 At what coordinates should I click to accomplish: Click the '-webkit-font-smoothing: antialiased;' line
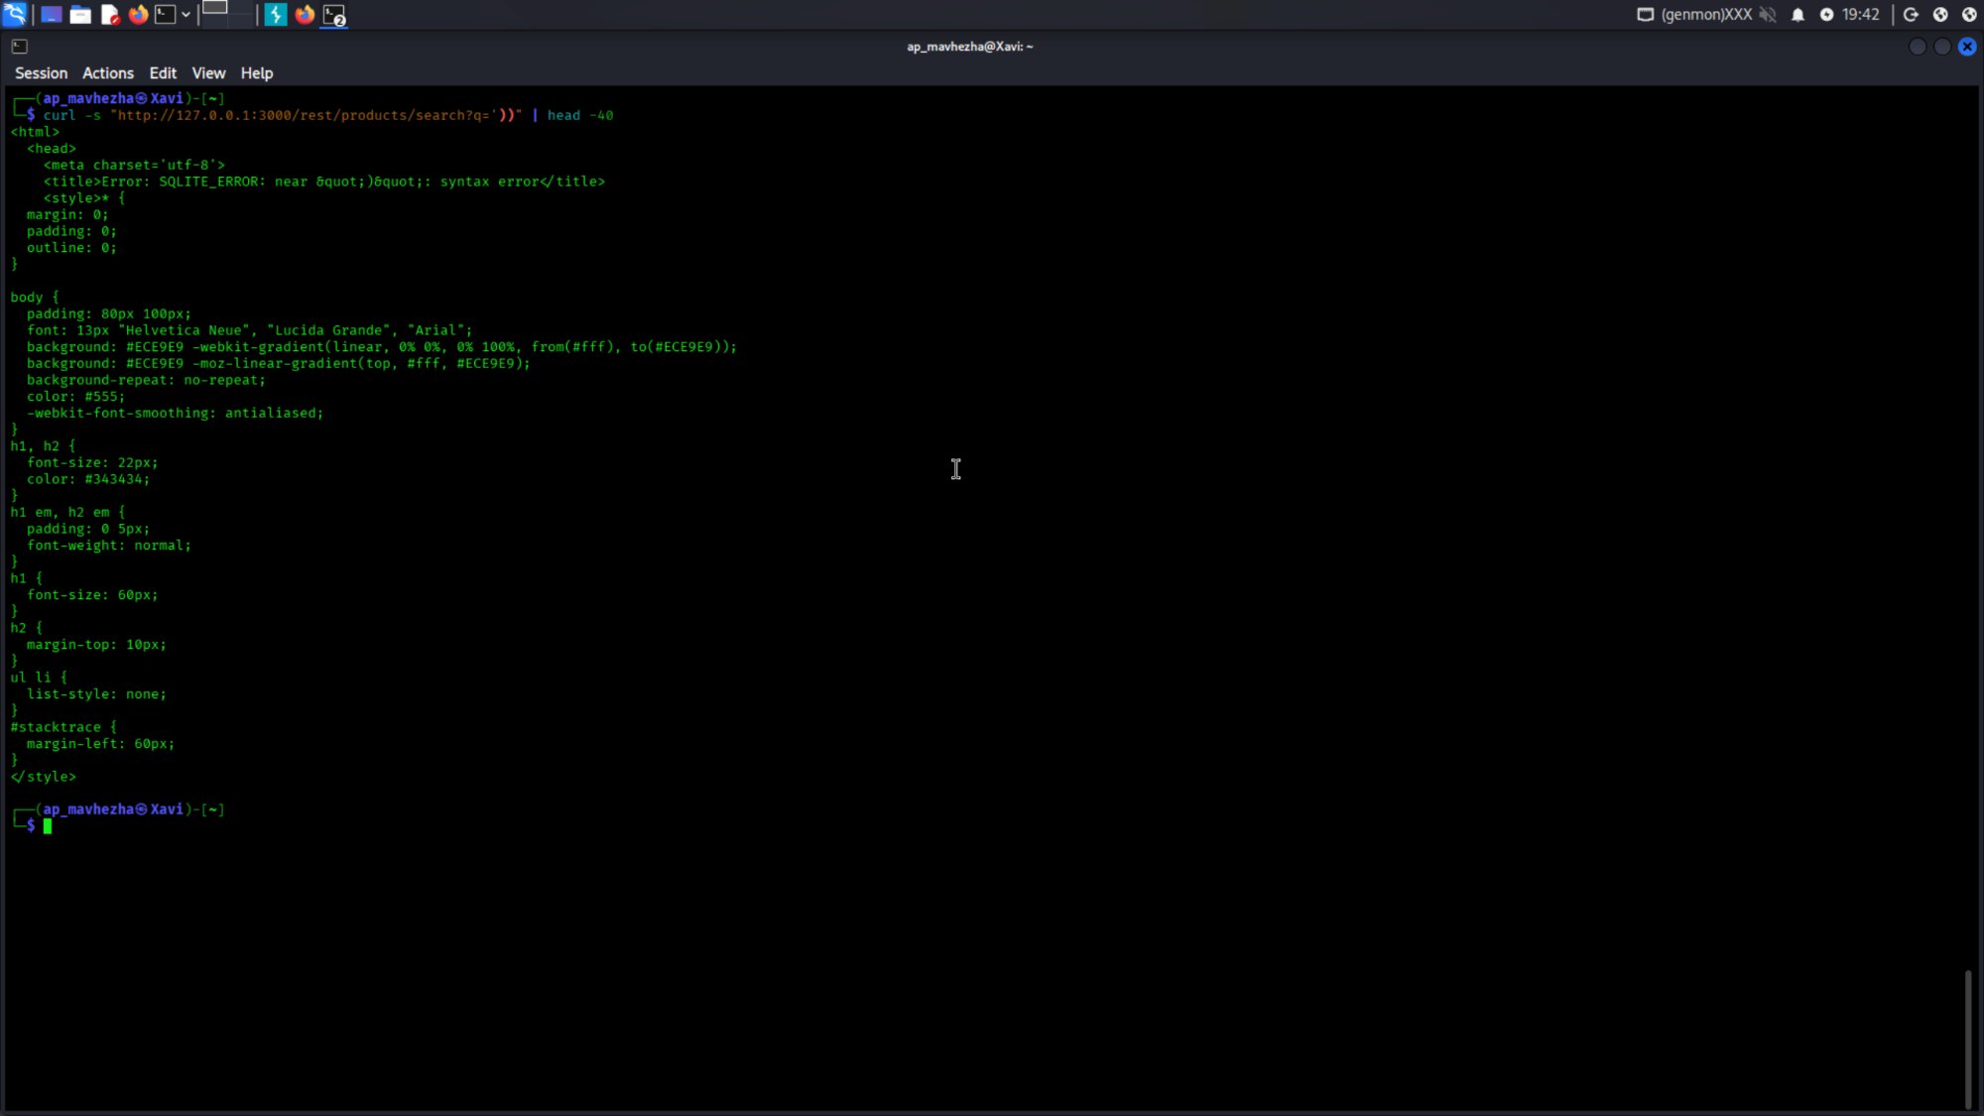coord(176,413)
